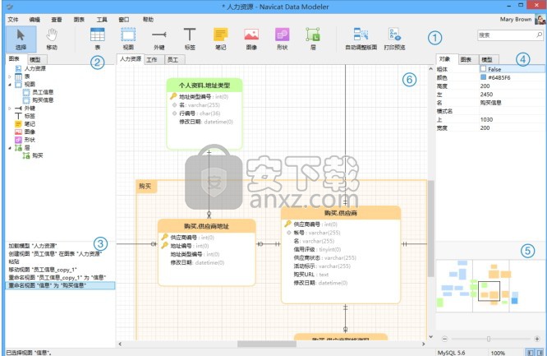Click the #64B5F6 color swatch
The image size is (547, 356).
coord(483,77)
